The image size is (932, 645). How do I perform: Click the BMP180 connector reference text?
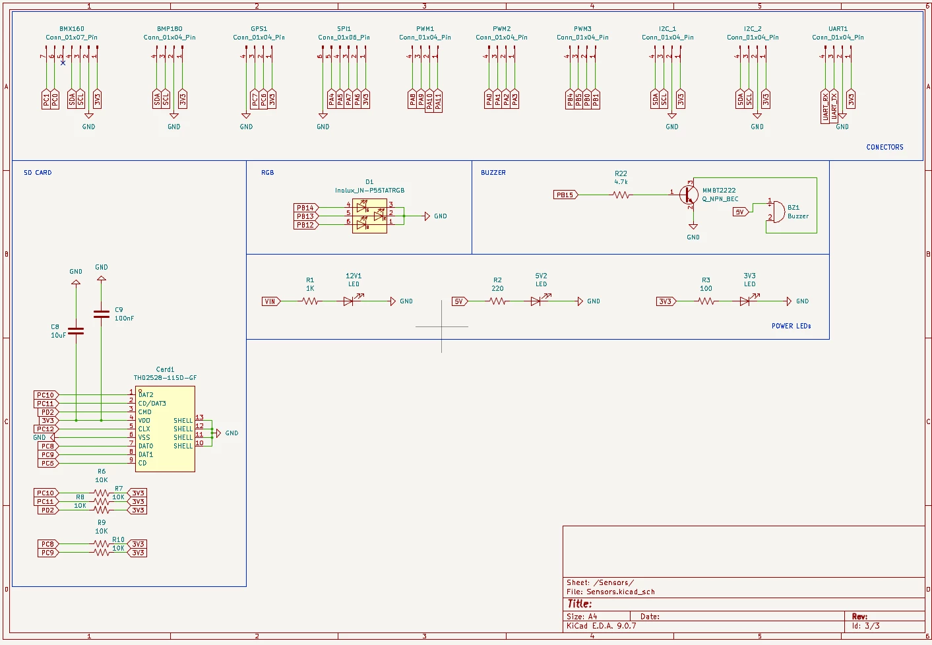pos(170,29)
